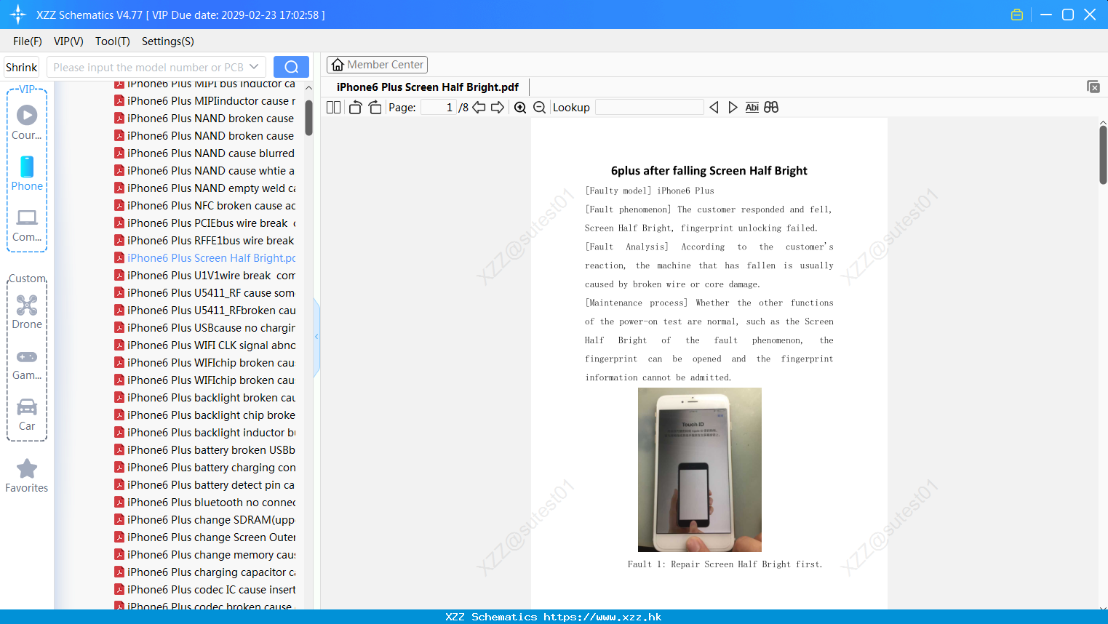This screenshot has width=1108, height=624.
Task: Select iPhone6 Plus Screen Half Bright.pdf in list
Action: (x=205, y=258)
